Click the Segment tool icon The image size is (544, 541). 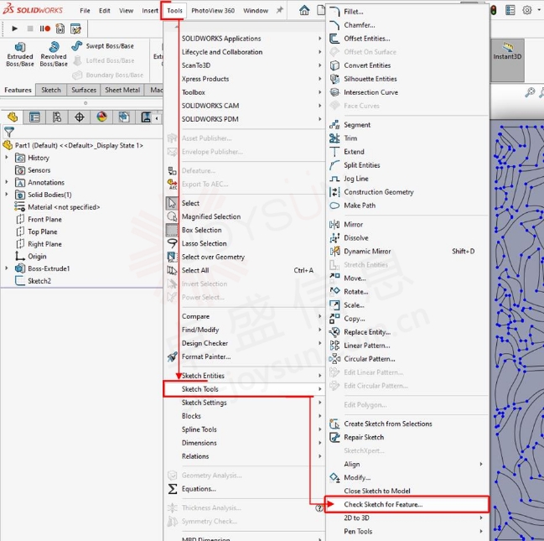point(334,125)
